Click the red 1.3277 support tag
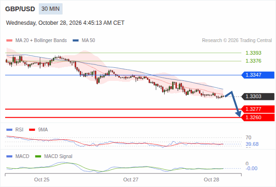Image resolution: width=276 pixels, height=187 pixels. pyautogui.click(x=258, y=109)
